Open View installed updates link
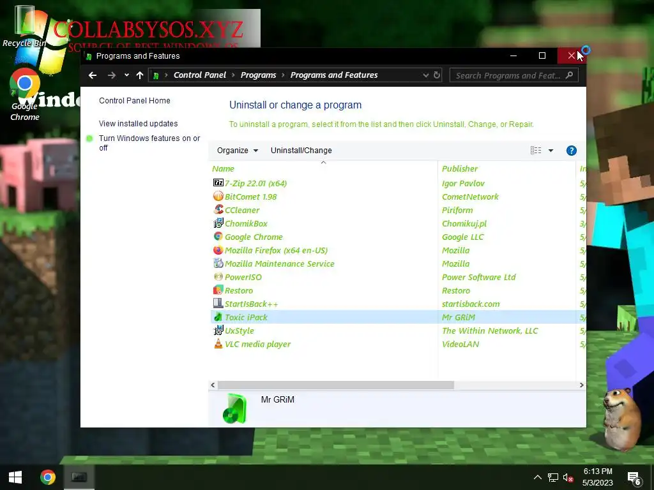 coord(138,123)
